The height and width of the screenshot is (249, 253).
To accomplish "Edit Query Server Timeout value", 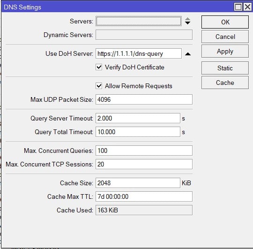I will pyautogui.click(x=138, y=118).
